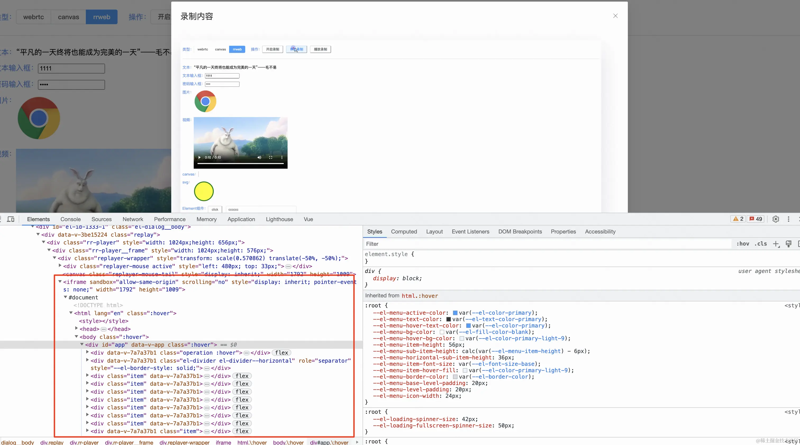Toggle the :hov element state panel
The height and width of the screenshot is (445, 800).
pyautogui.click(x=743, y=244)
